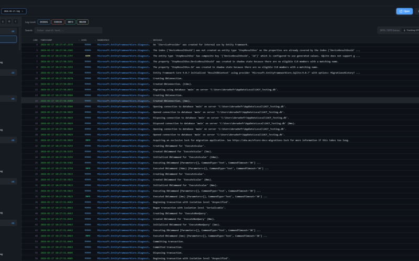419x261 pixels.
Task: Select line 10 'Creating DbConnection.' message
Action: point(168,78)
